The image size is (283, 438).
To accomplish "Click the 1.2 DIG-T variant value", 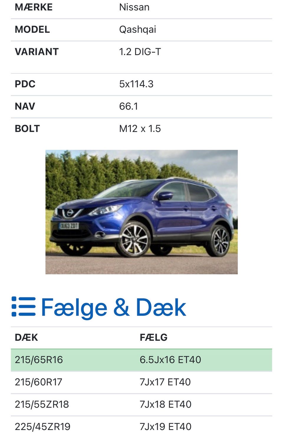I will coord(140,52).
